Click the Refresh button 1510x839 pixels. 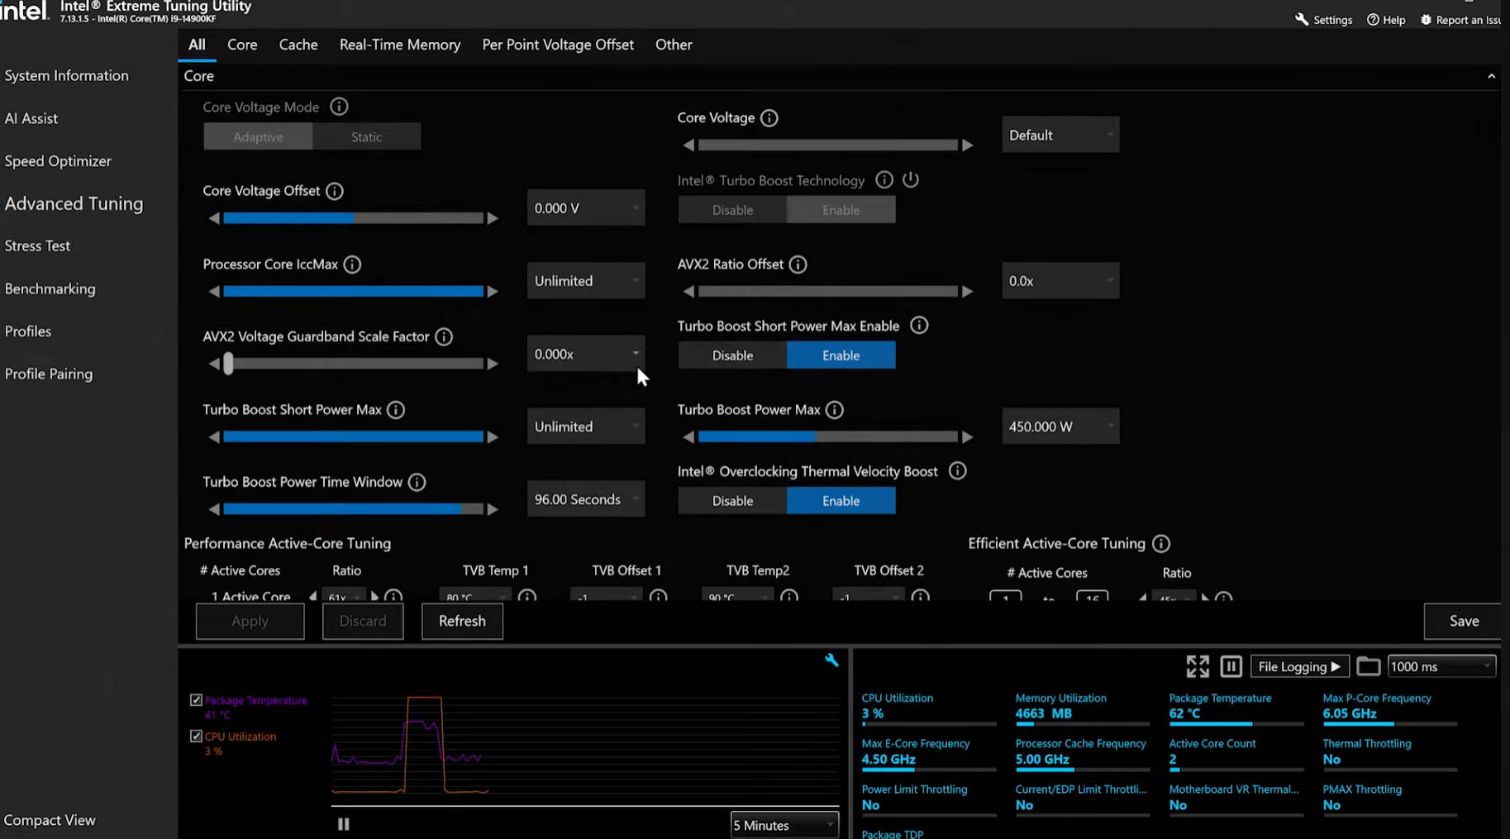pos(462,621)
